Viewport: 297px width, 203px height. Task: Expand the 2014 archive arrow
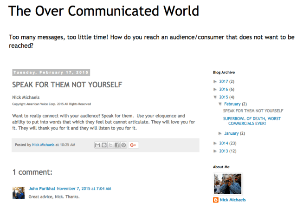point(215,144)
